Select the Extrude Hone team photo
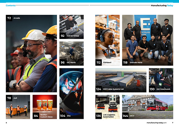Viewport: 179px width, 126px height. [x=148, y=40]
